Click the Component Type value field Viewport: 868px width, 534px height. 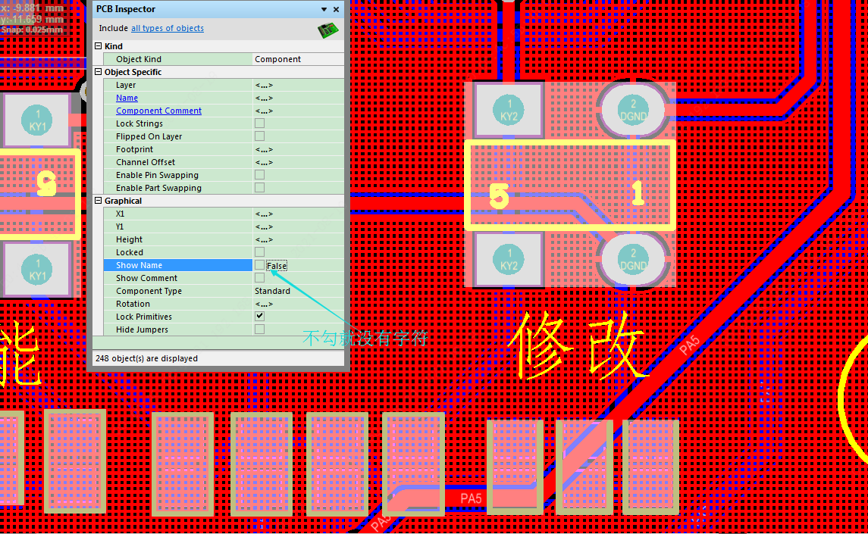(297, 291)
